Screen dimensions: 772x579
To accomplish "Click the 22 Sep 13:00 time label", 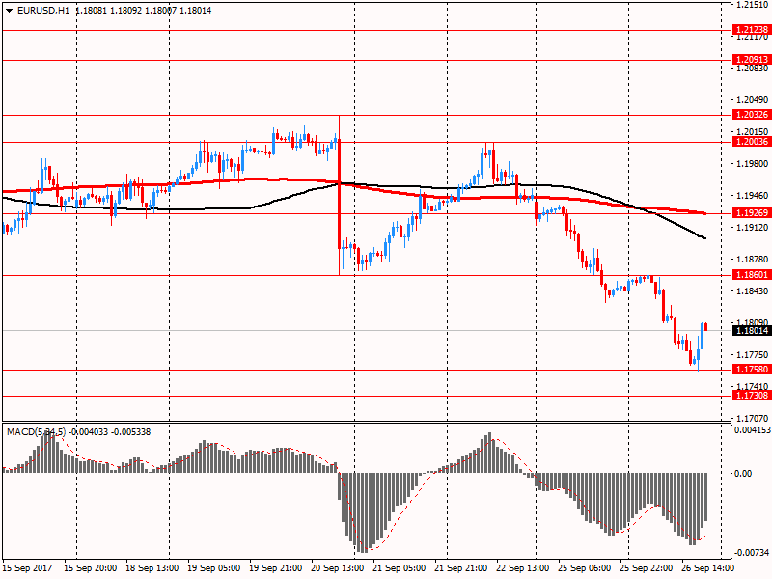I will click(522, 568).
